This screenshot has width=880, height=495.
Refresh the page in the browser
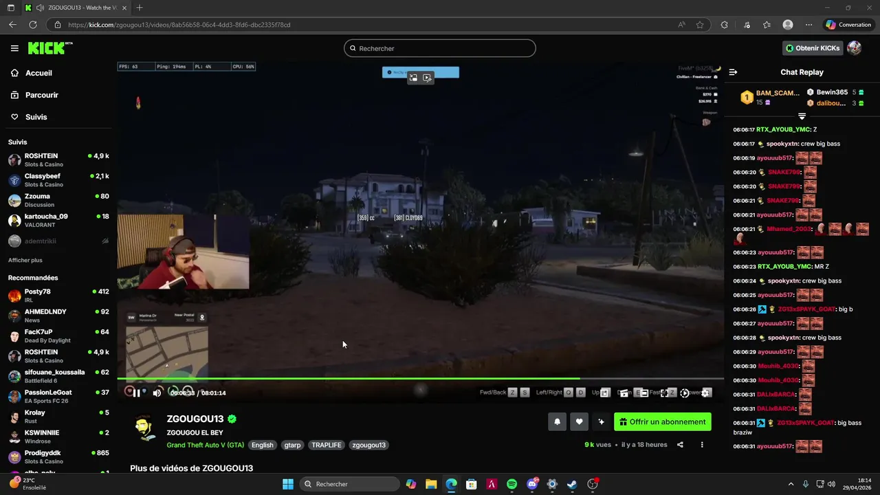coord(32,25)
